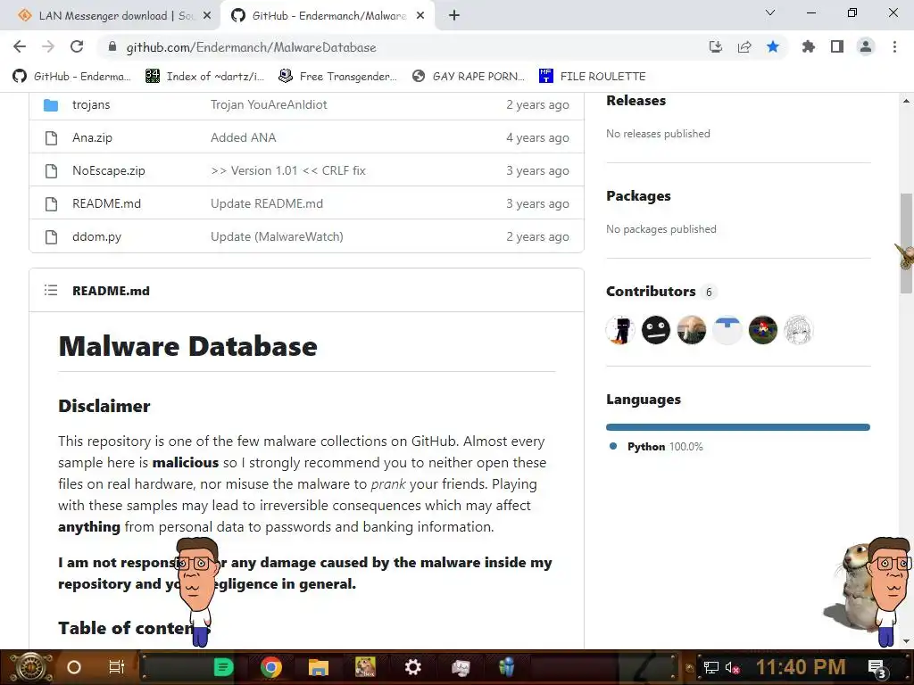The height and width of the screenshot is (685, 914).
Task: Close the GitHub Endermanch tab
Action: click(420, 16)
